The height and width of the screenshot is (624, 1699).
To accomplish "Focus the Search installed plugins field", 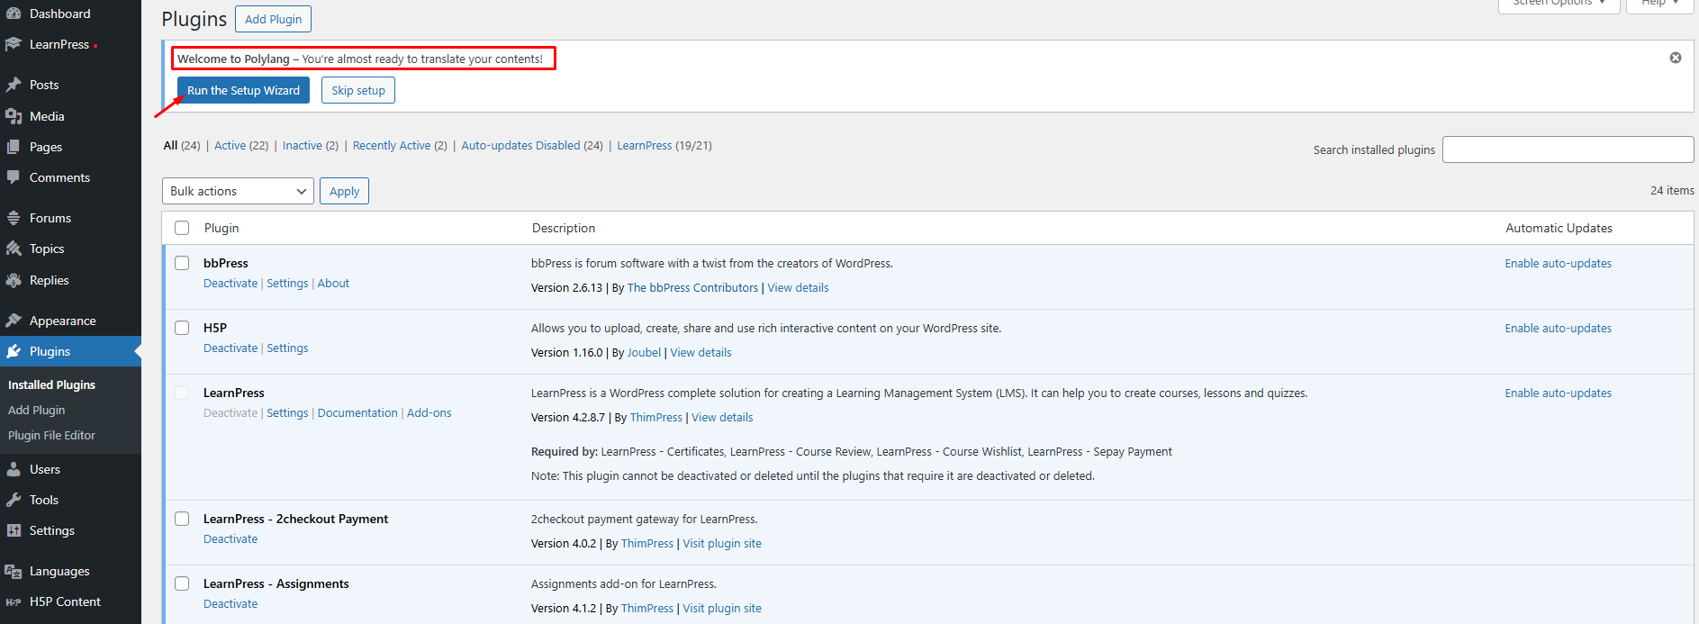I will tap(1568, 149).
